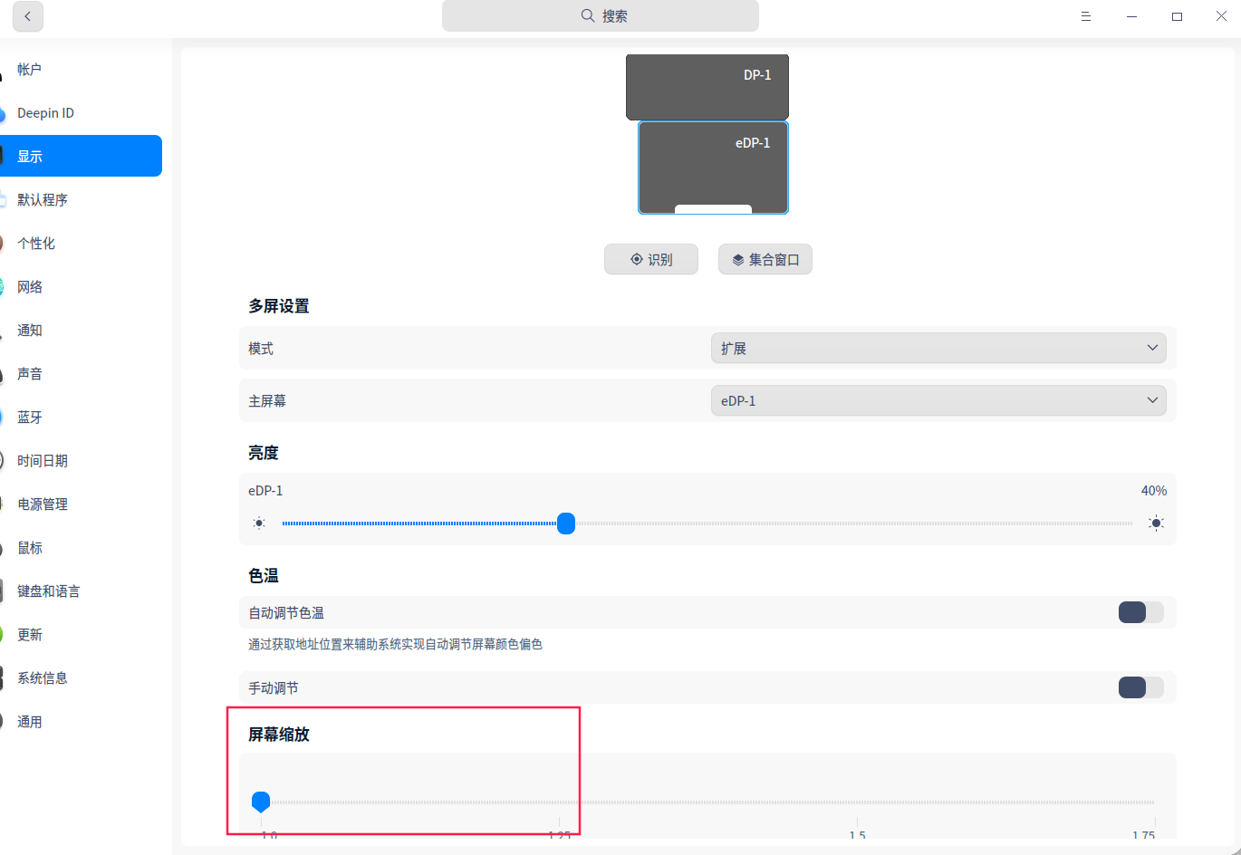Click the 模式 label
The image size is (1241, 855).
pos(261,349)
